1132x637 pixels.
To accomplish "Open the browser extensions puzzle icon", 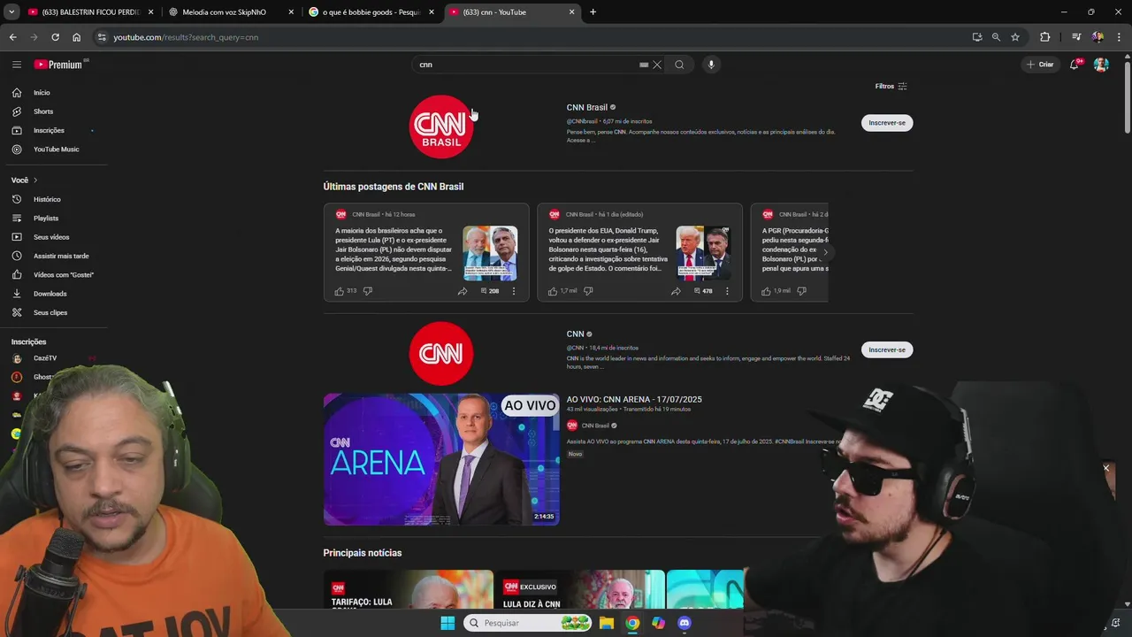I will (x=1044, y=37).
